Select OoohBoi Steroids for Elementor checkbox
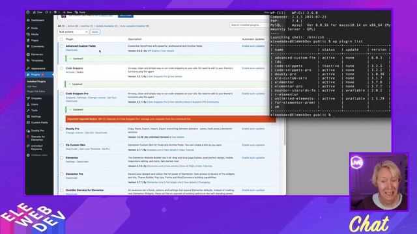This screenshot has width=417, height=234. (x=62, y=190)
